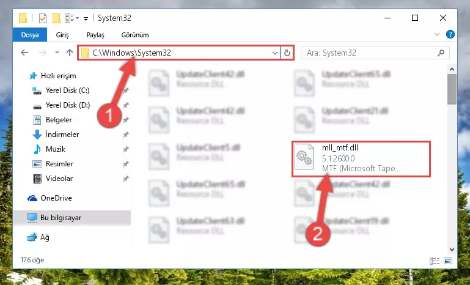Image resolution: width=470 pixels, height=285 pixels.
Task: Open the Görünüm ribbon tab
Action: click(x=135, y=35)
